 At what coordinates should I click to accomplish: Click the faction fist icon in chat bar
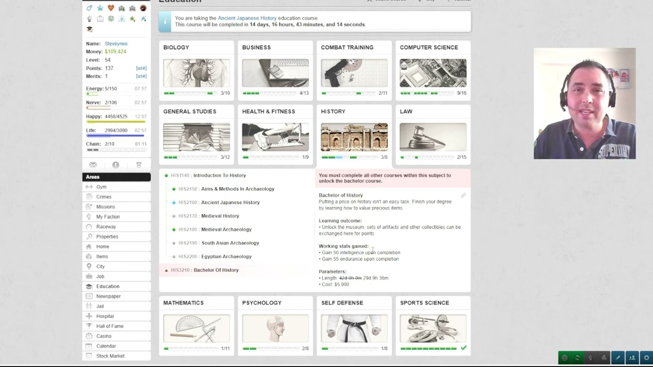pos(591,358)
